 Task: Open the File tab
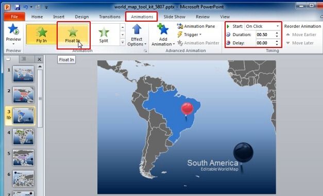14,17
